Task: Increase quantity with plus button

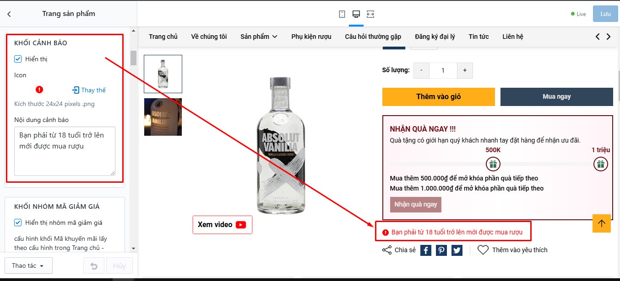Action: pyautogui.click(x=465, y=70)
